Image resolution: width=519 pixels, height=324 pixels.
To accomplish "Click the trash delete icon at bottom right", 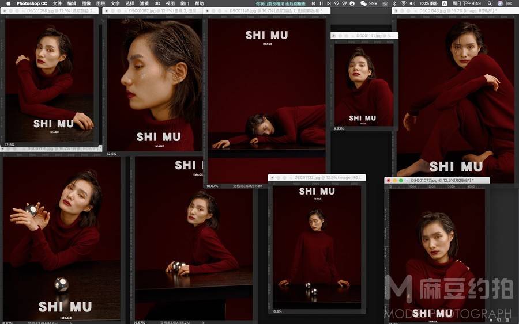I will pyautogui.click(x=507, y=320).
